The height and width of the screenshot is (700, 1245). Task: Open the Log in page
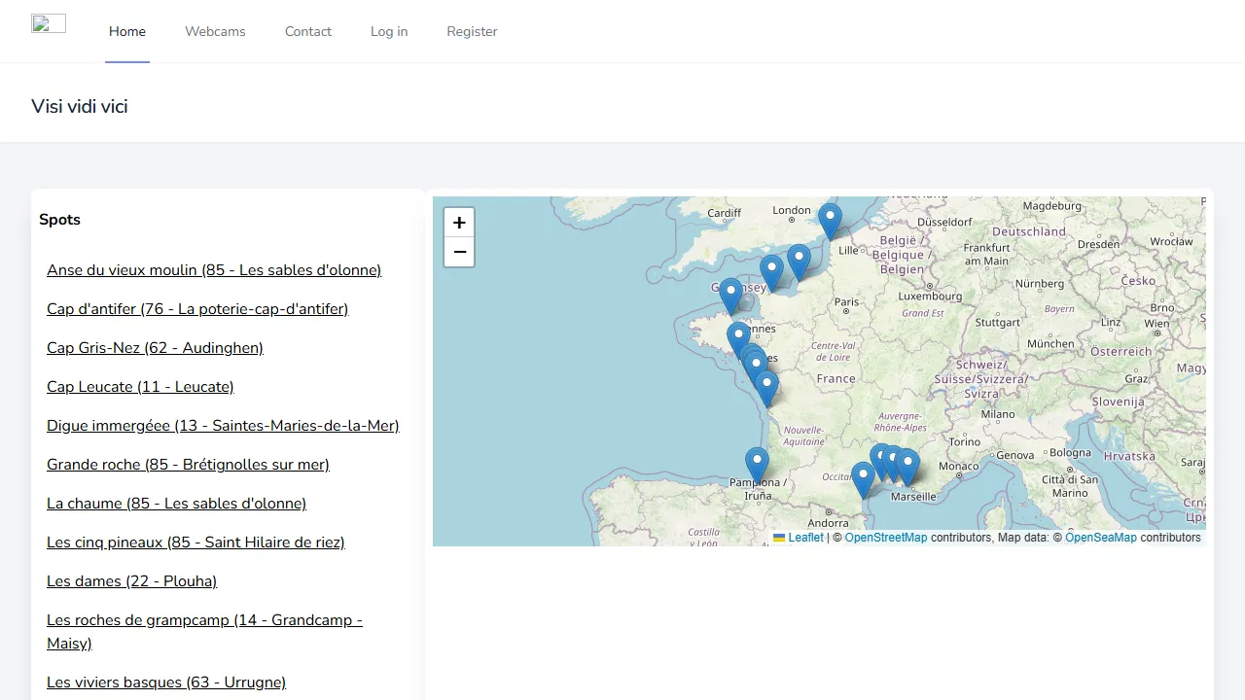coord(388,31)
